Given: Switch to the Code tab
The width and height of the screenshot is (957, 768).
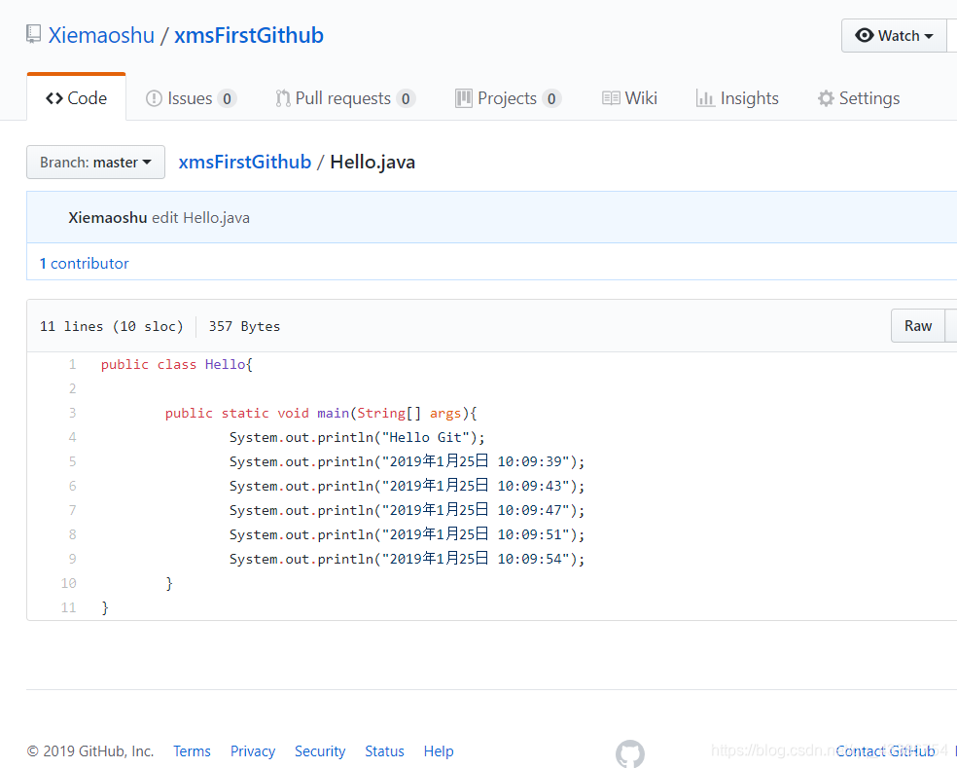Looking at the screenshot, I should pos(76,97).
